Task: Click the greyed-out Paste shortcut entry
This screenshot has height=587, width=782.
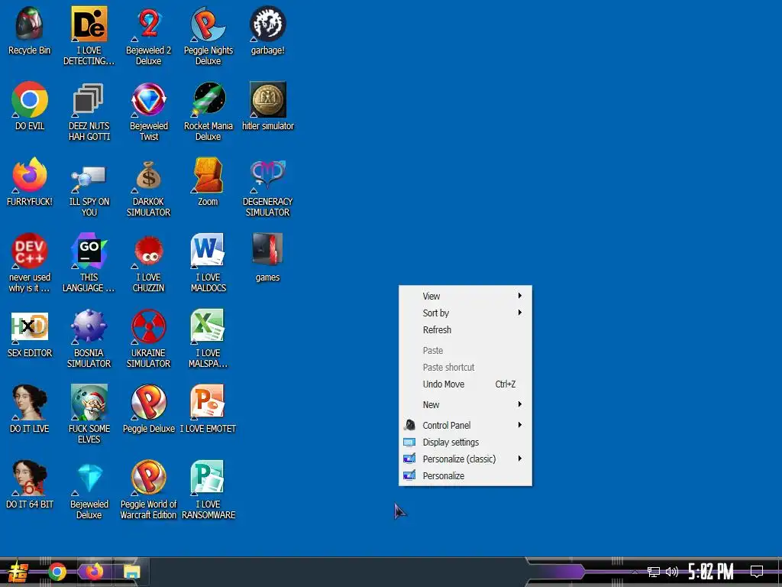Action: point(465,367)
